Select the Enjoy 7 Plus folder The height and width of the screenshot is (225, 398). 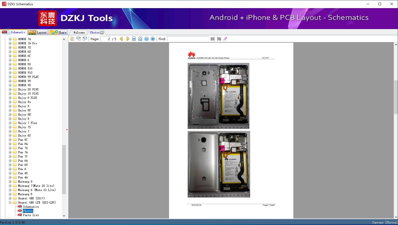pos(27,123)
